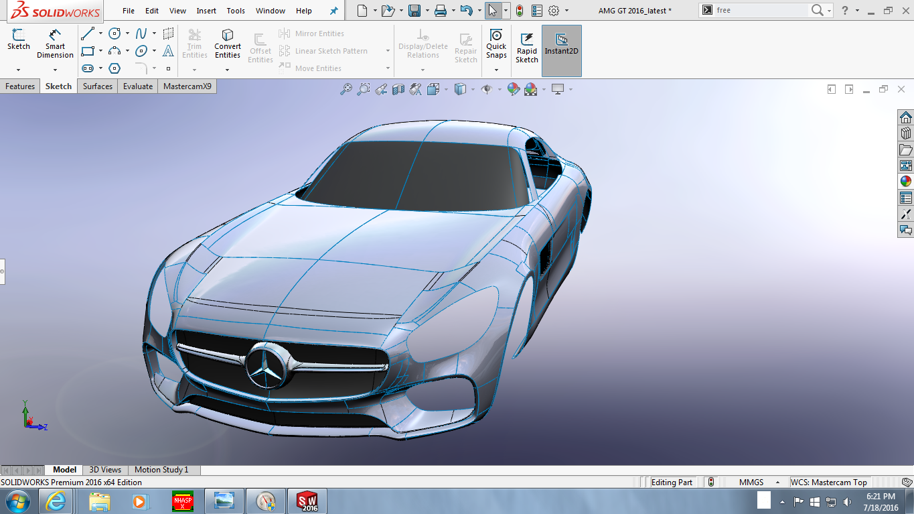Select the sketch Point tool
This screenshot has height=514, width=914.
(168, 68)
